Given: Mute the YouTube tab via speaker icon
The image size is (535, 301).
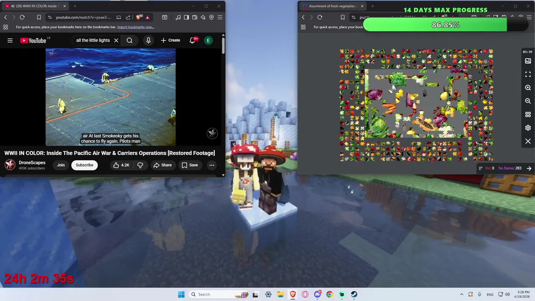Looking at the screenshot, I should coord(13,6).
